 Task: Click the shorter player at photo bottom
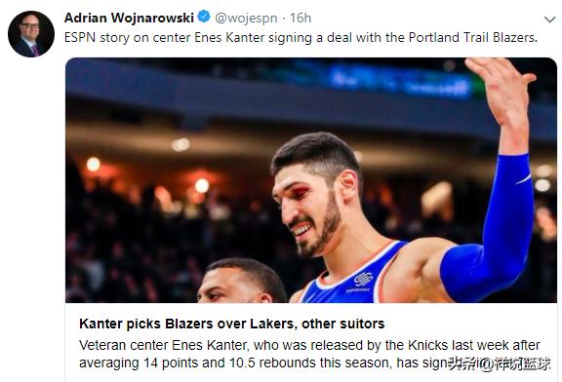click(242, 282)
